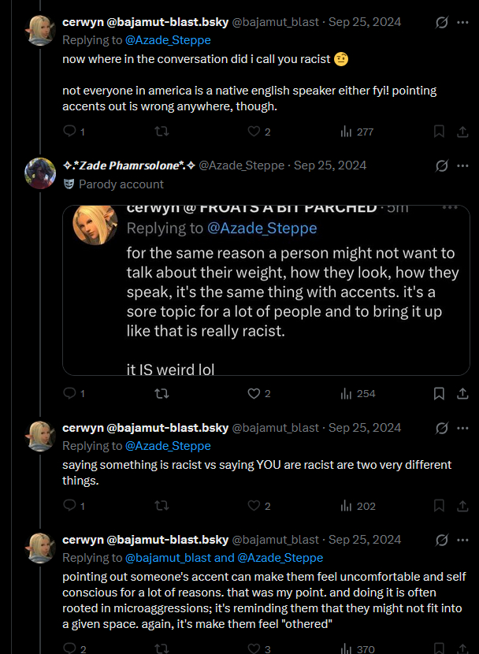Like Zade Phamrsolone's quoted screenshot tweet
Screen dimensions: 479x654
pyautogui.click(x=254, y=393)
